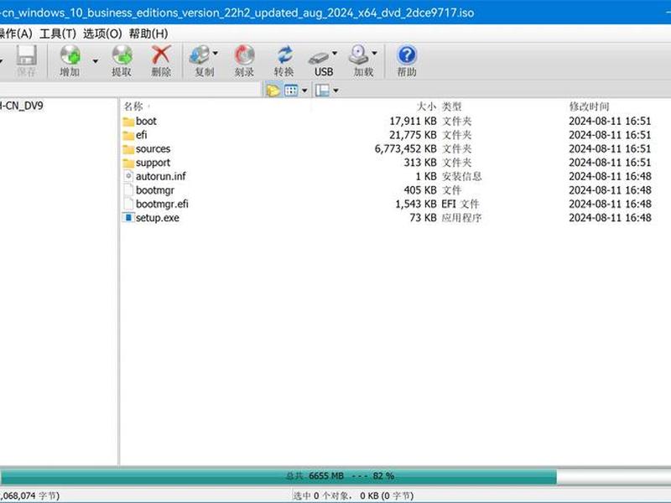This screenshot has width=671, height=503.
Task: Click the Extract (提取) toolbar icon
Action: tap(122, 55)
